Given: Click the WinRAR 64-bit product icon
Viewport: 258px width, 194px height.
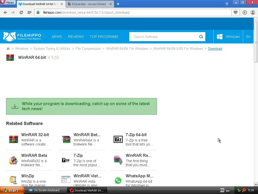Looking at the screenshot, I should click(x=10, y=57).
